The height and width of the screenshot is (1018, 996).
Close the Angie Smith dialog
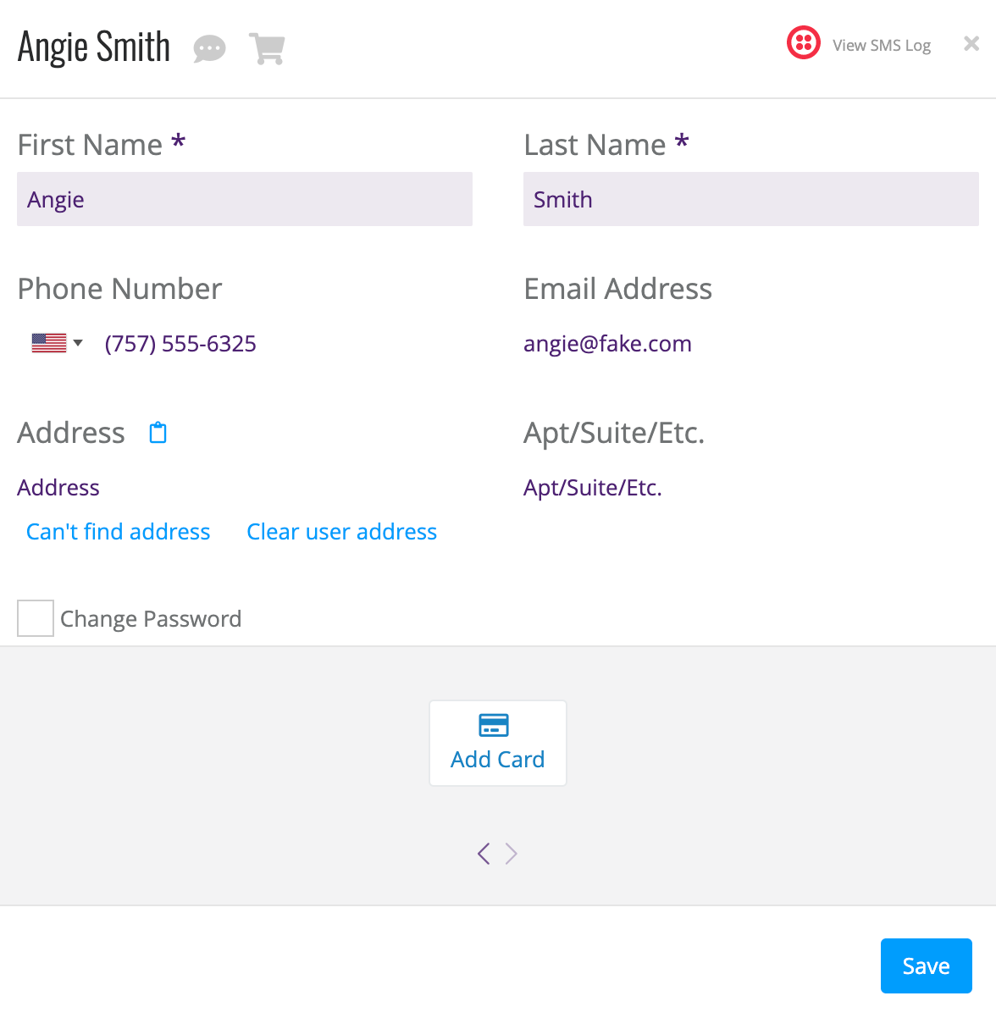971,43
